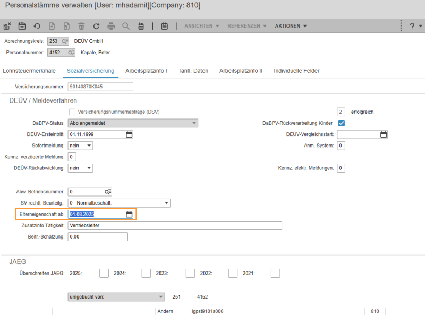
Task: Click the new document icon
Action: click(x=52, y=26)
